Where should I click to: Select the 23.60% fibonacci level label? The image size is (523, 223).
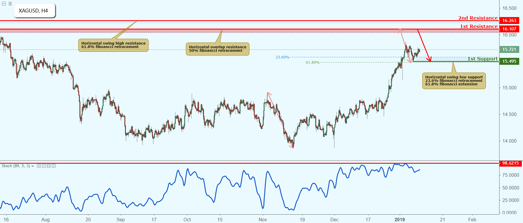283,57
